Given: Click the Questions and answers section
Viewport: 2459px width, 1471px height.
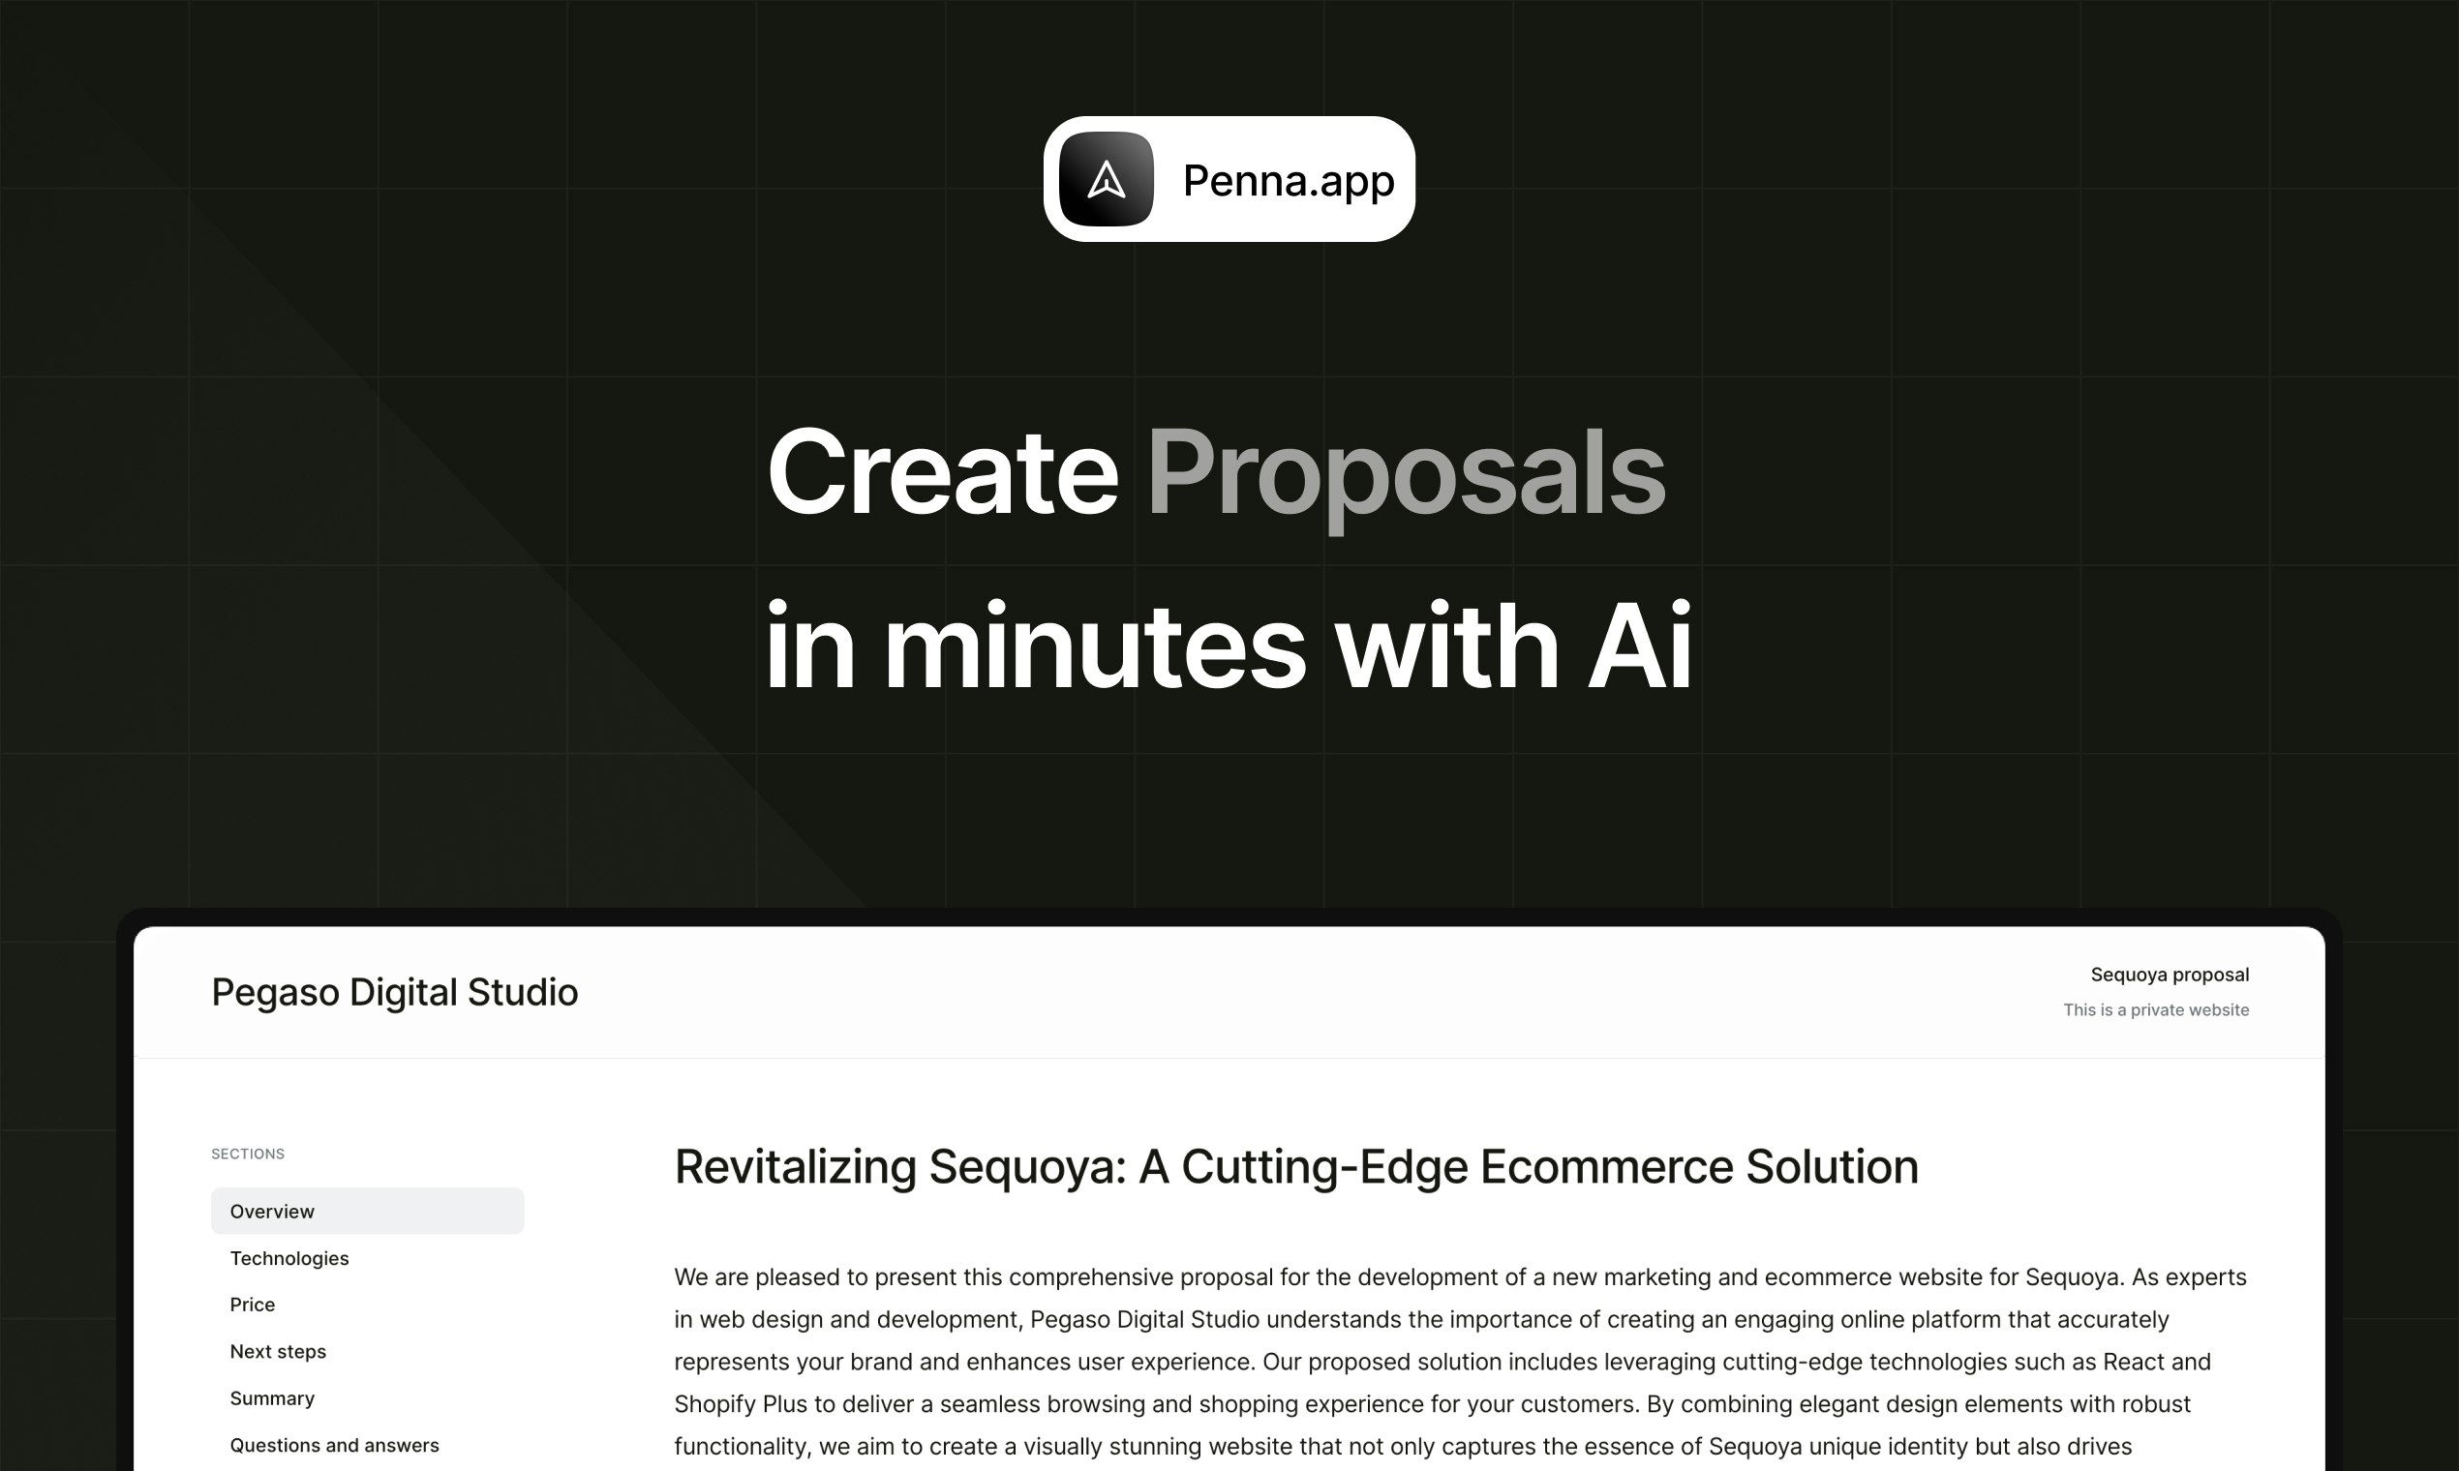Looking at the screenshot, I should pos(333,1445).
